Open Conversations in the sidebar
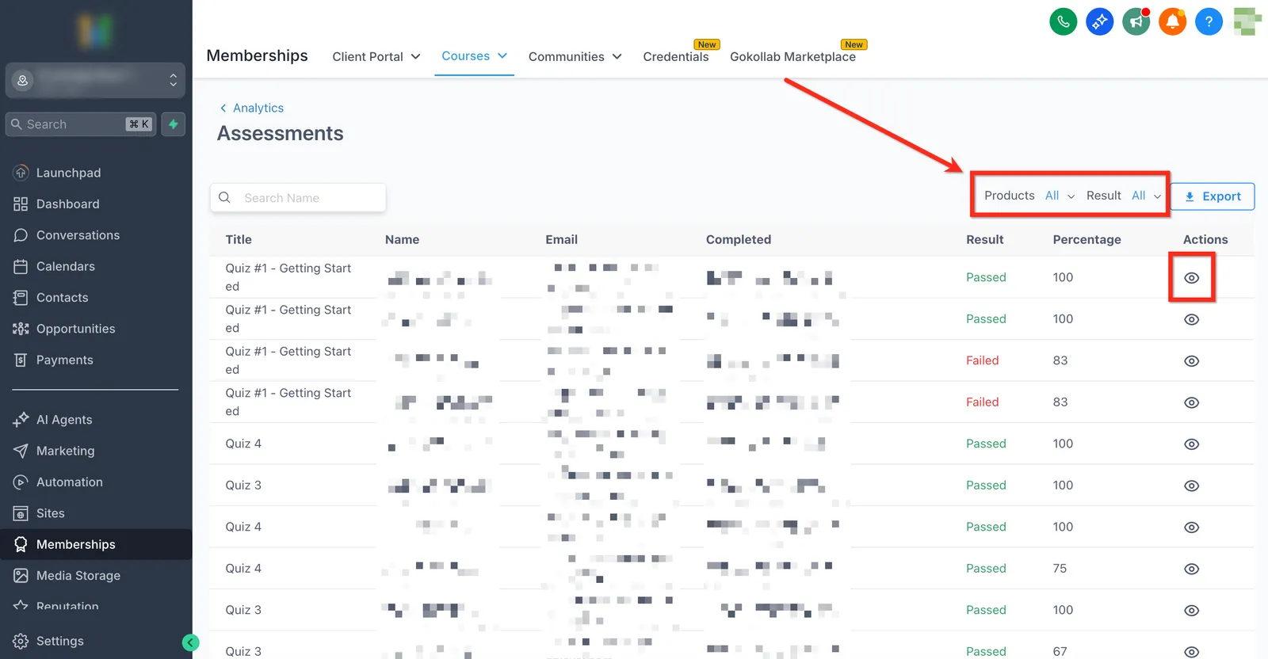The width and height of the screenshot is (1268, 659). 78,235
